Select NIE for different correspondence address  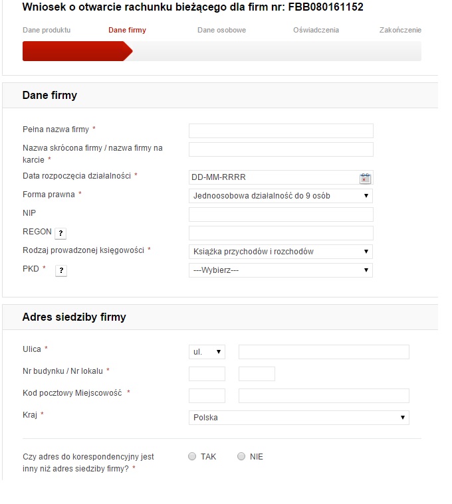click(x=241, y=456)
